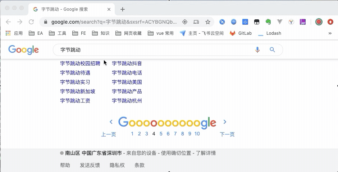
Task: Go to results page 3
Action: [x=147, y=134]
